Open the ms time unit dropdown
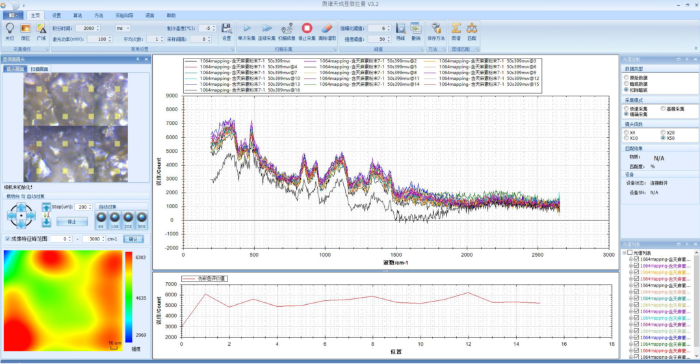Image resolution: width=700 pixels, height=364 pixels. (128, 28)
